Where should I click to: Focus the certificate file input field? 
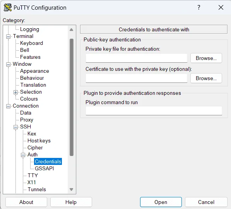[x=137, y=78]
